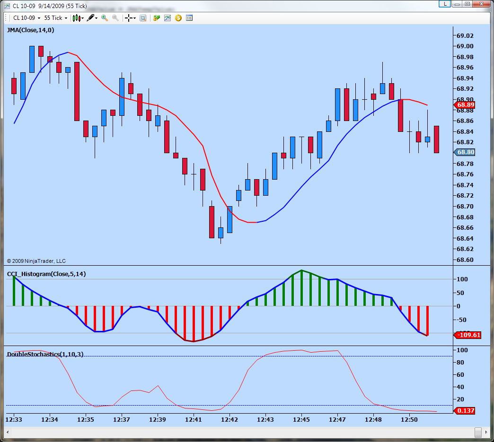The height and width of the screenshot is (442, 494).
Task: Click the 12:35 time axis label
Action: point(86,419)
